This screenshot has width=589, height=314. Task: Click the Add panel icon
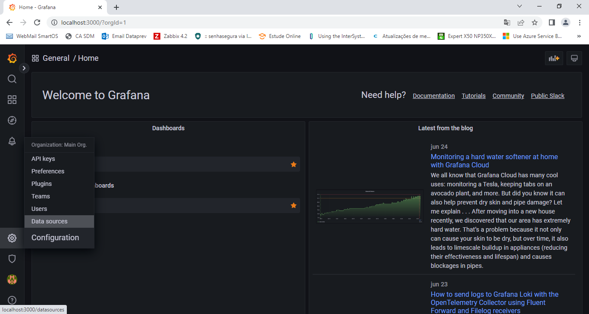click(554, 58)
